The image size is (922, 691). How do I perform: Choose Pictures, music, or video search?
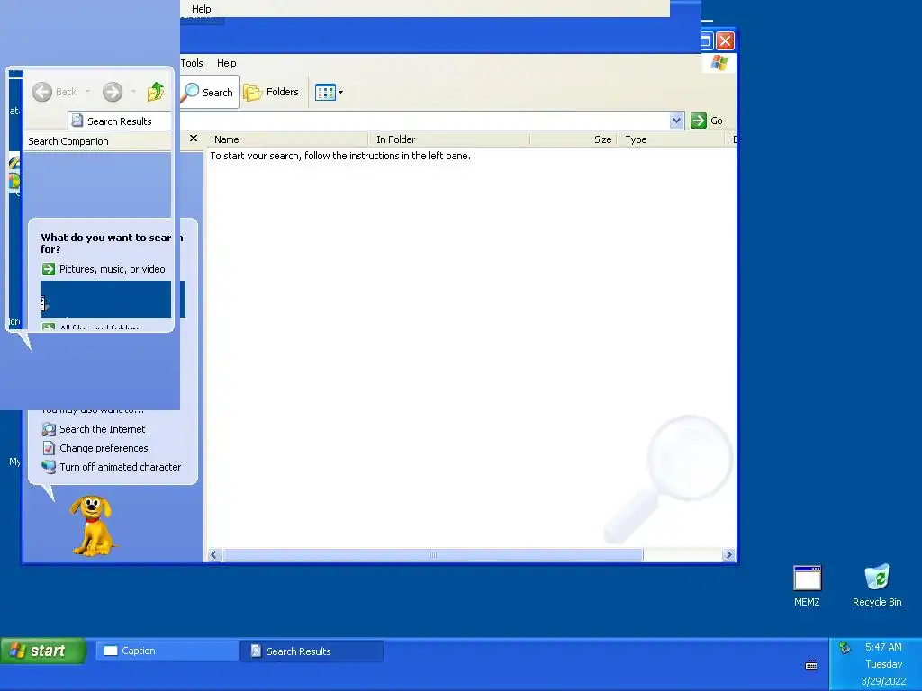pos(104,269)
